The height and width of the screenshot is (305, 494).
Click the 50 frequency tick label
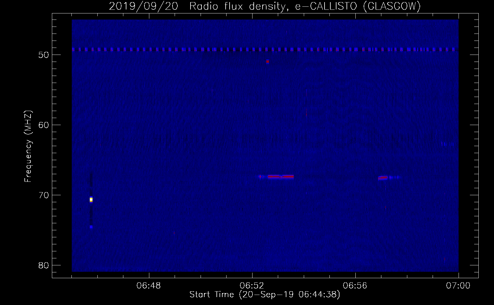[x=44, y=55]
